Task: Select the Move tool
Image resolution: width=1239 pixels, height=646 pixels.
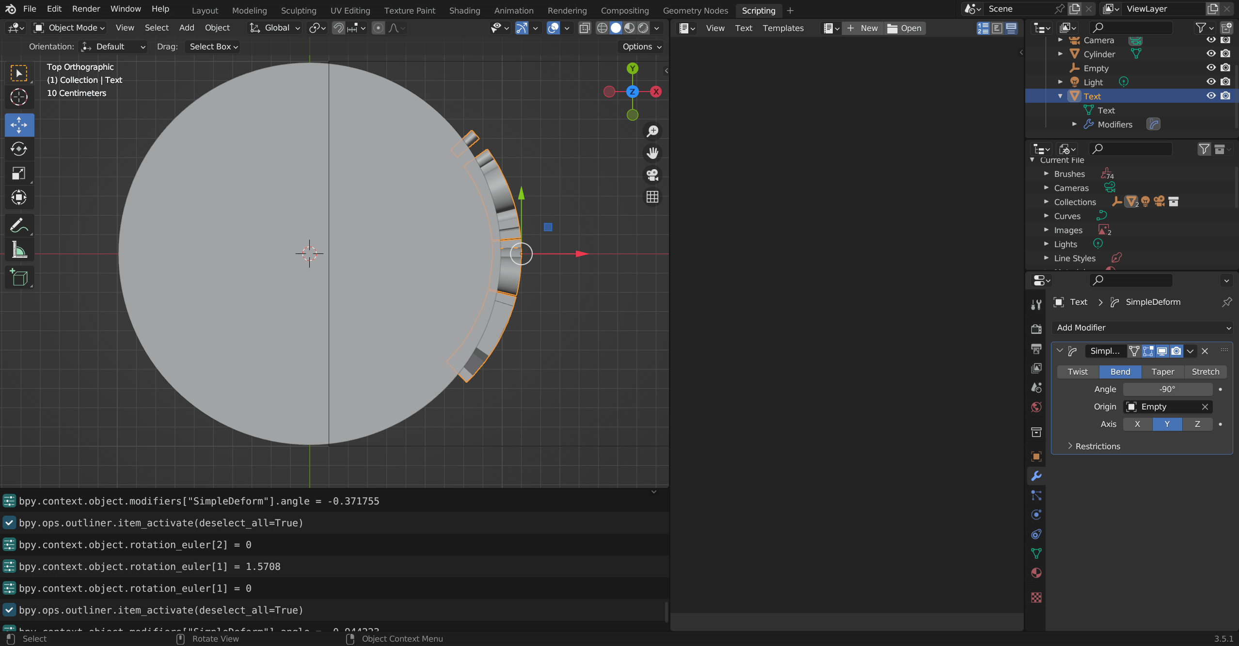Action: click(19, 125)
